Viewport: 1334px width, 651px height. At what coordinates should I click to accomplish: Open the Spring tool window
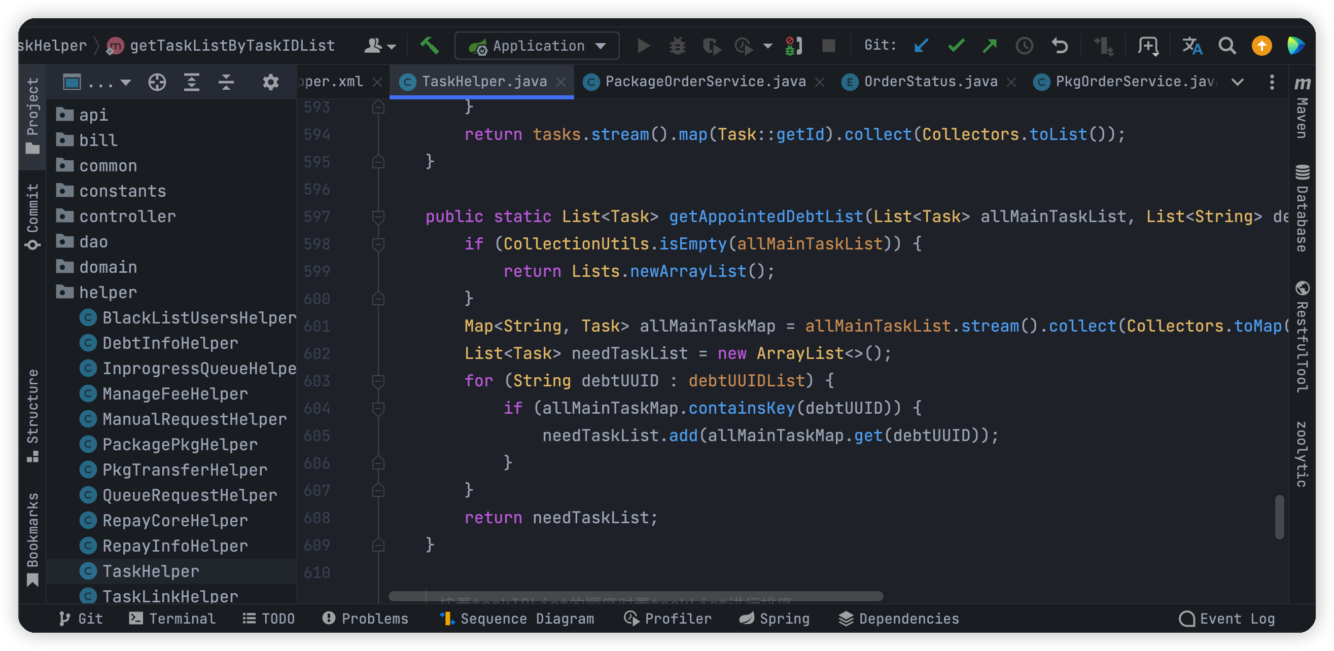(774, 619)
